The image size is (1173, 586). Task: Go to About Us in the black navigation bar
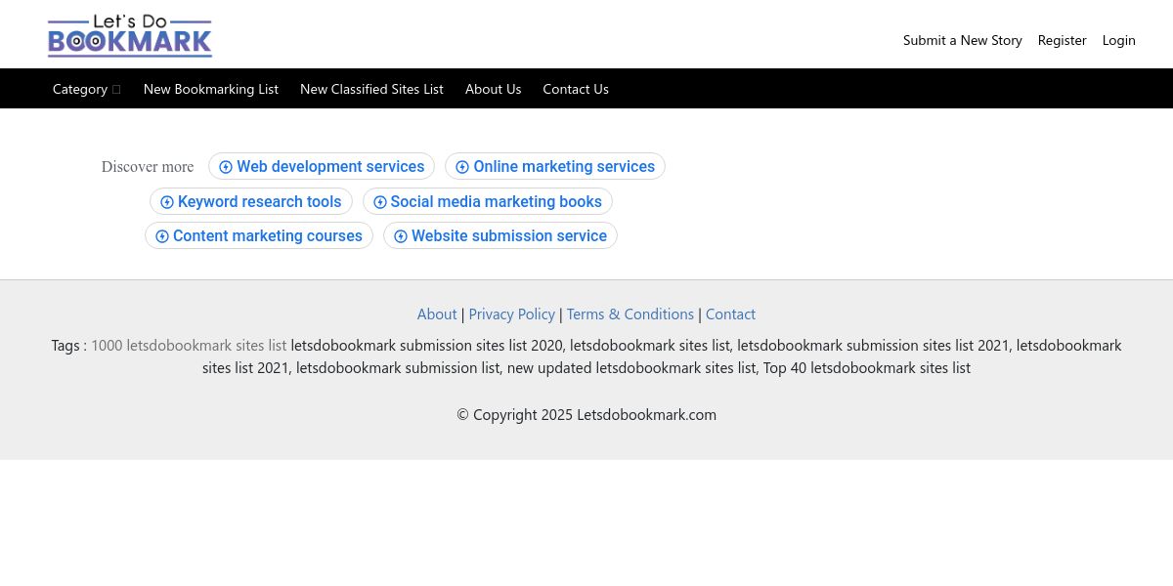click(494, 89)
